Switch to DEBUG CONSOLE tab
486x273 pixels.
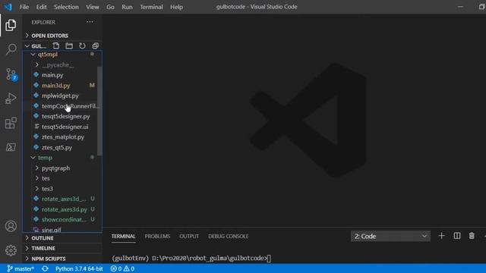228,236
